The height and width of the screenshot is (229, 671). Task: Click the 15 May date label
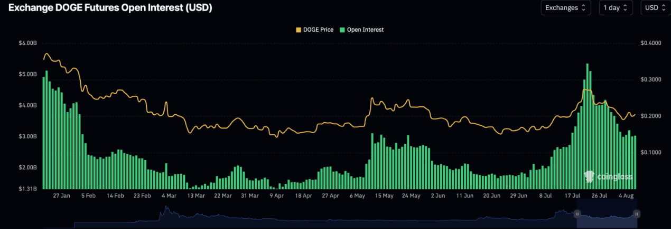tap(385, 195)
